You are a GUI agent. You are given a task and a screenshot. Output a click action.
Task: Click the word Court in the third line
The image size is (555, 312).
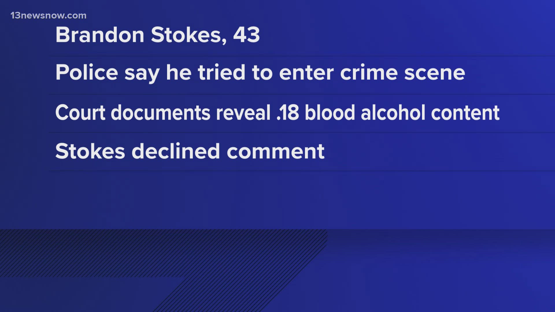point(80,112)
